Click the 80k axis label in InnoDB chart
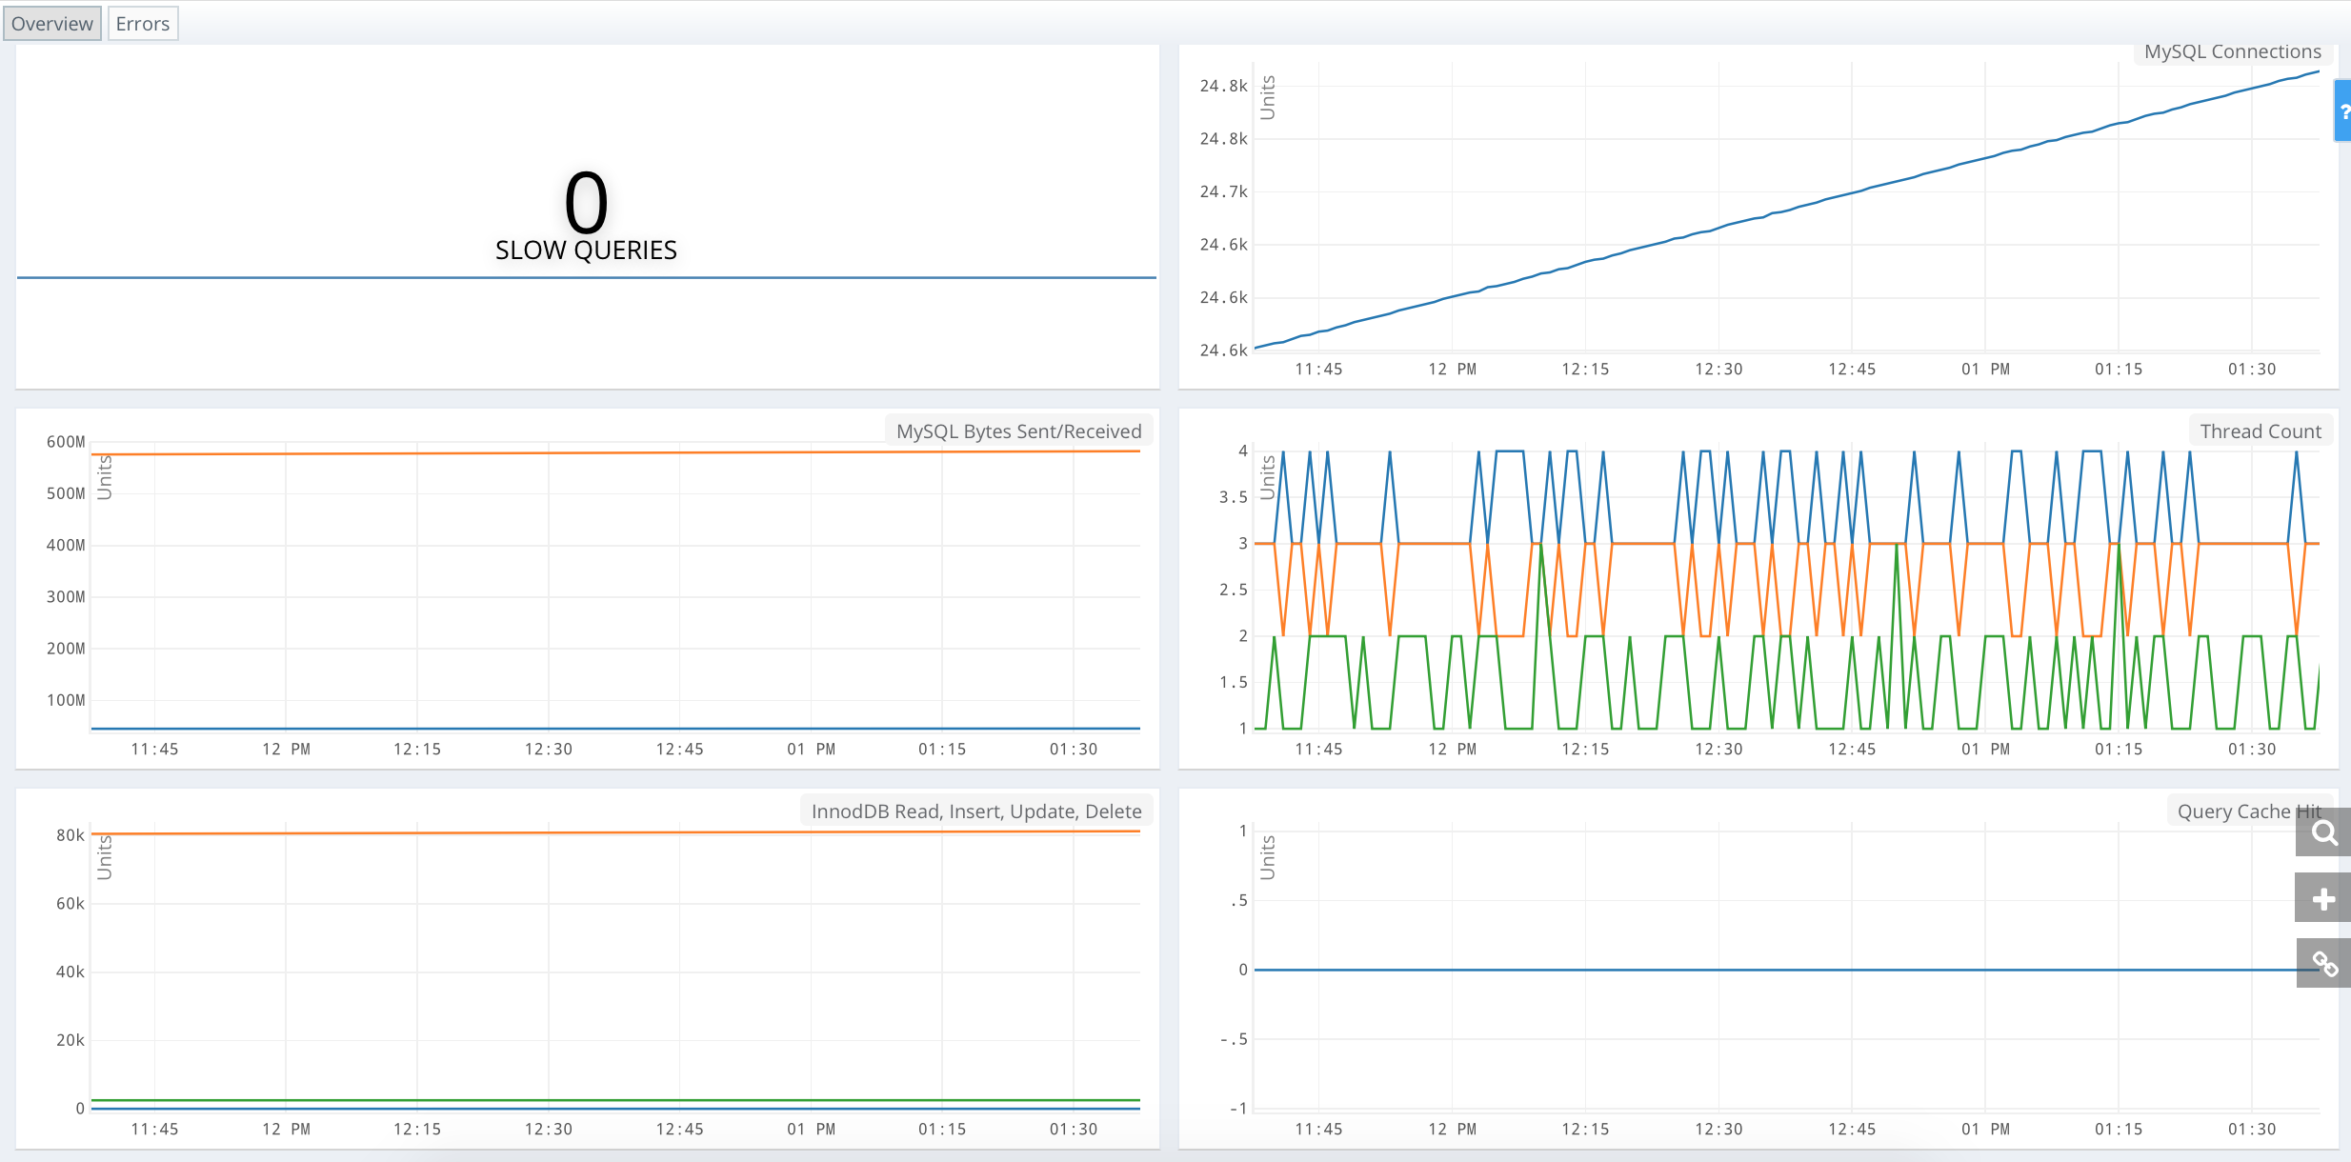 70,835
